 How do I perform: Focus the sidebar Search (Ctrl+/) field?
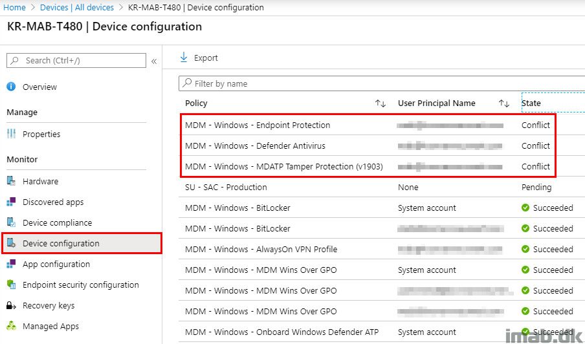pos(76,60)
